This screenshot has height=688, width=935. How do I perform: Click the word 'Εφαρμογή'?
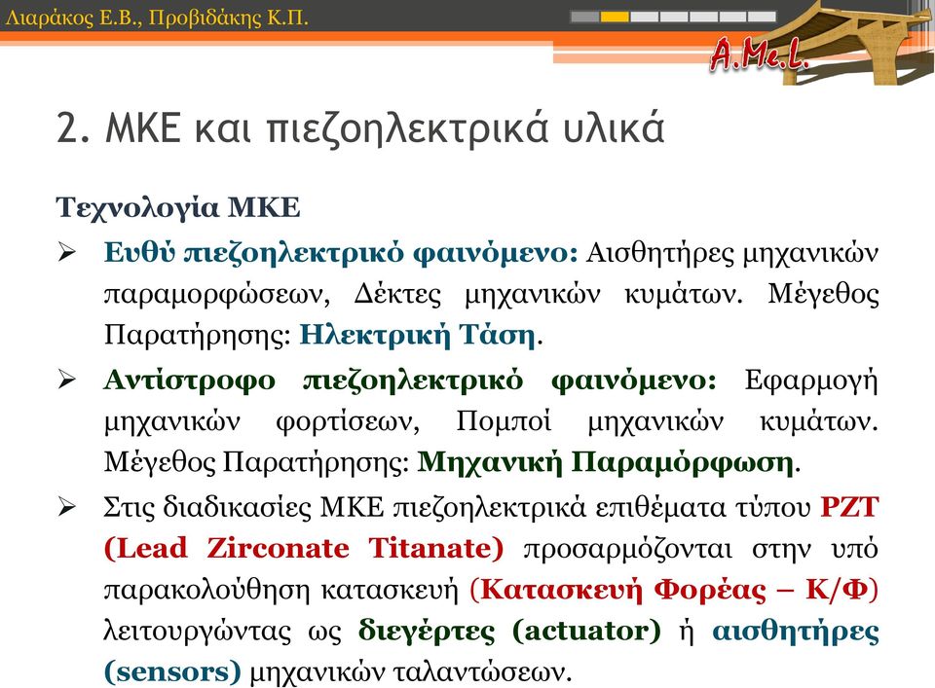pyautogui.click(x=811, y=380)
